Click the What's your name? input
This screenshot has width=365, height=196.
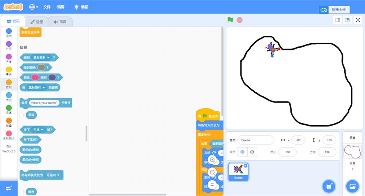click(x=44, y=102)
